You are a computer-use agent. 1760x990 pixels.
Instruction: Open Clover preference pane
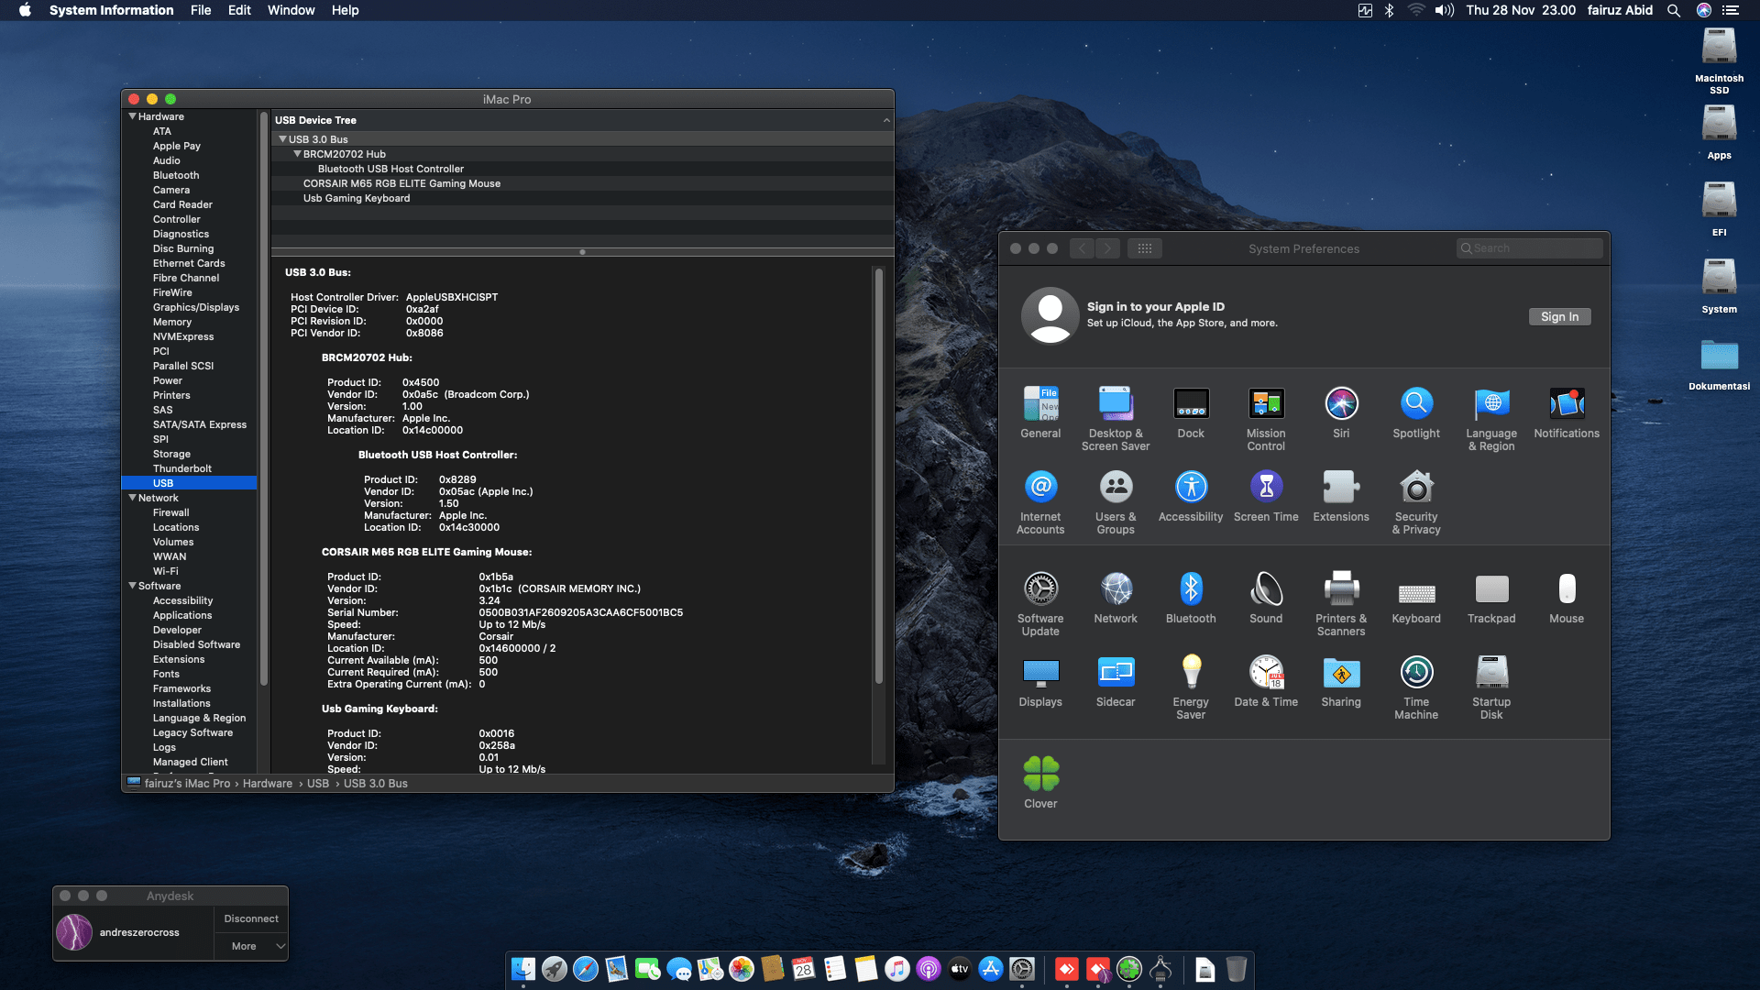tap(1040, 775)
